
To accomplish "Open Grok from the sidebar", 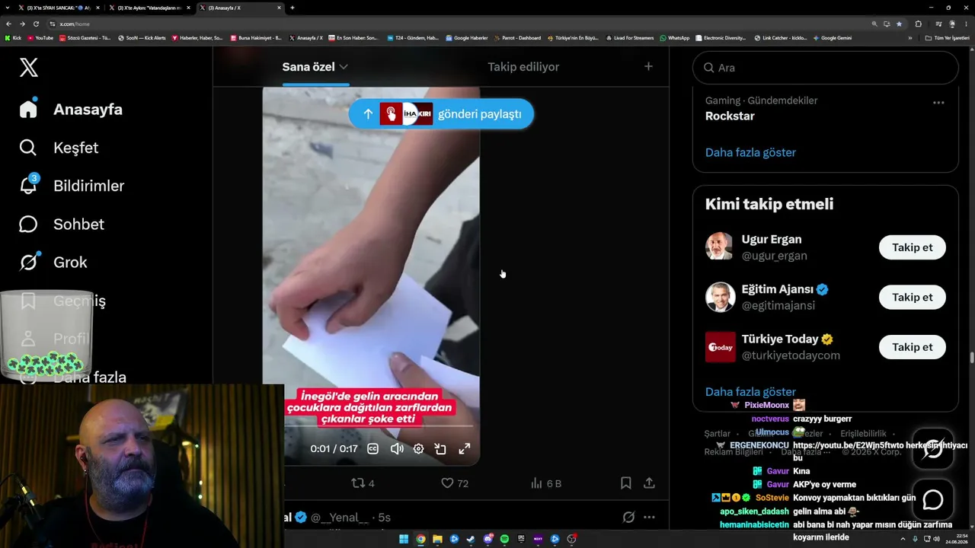I will point(53,262).
